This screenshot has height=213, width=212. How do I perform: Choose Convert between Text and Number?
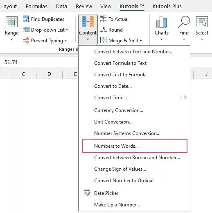(x=134, y=52)
